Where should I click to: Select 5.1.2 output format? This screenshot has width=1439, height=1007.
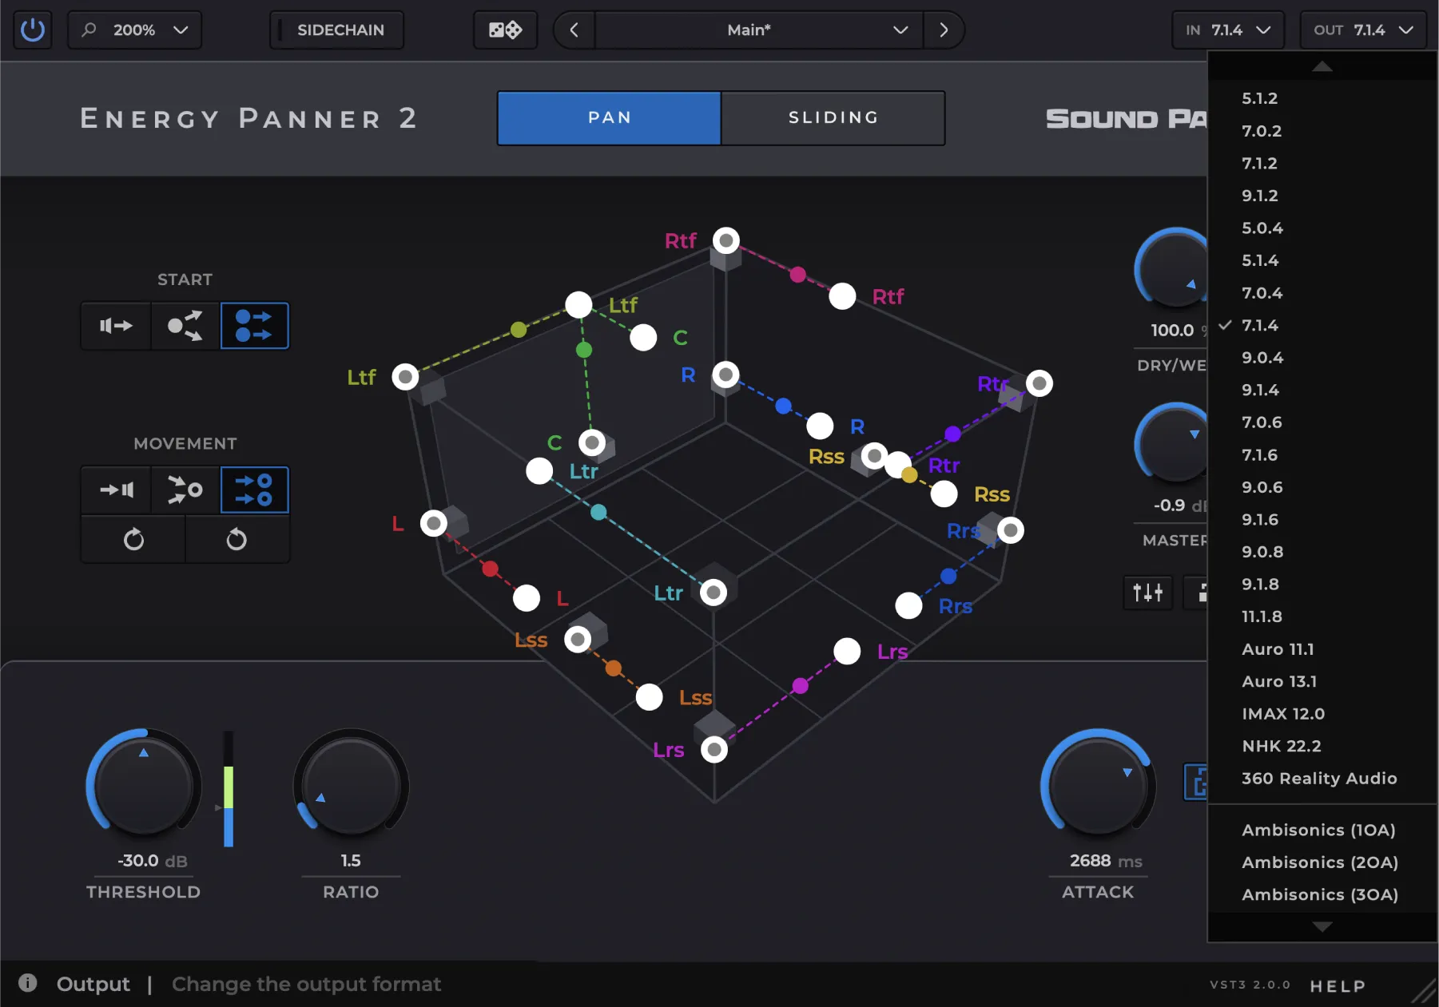tap(1322, 98)
